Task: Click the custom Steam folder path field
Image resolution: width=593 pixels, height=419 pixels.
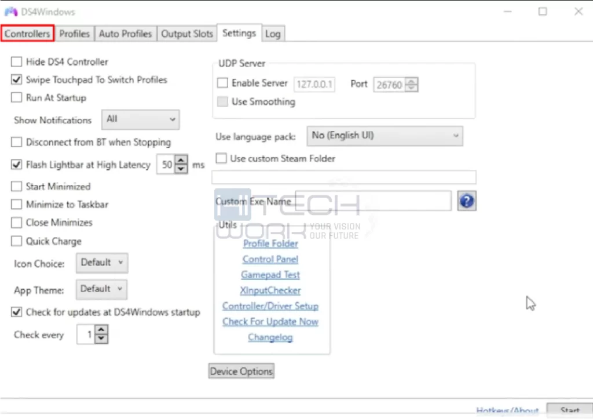Action: (344, 177)
